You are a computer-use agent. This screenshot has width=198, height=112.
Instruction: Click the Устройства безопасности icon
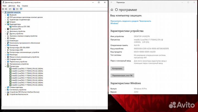pos(8,94)
